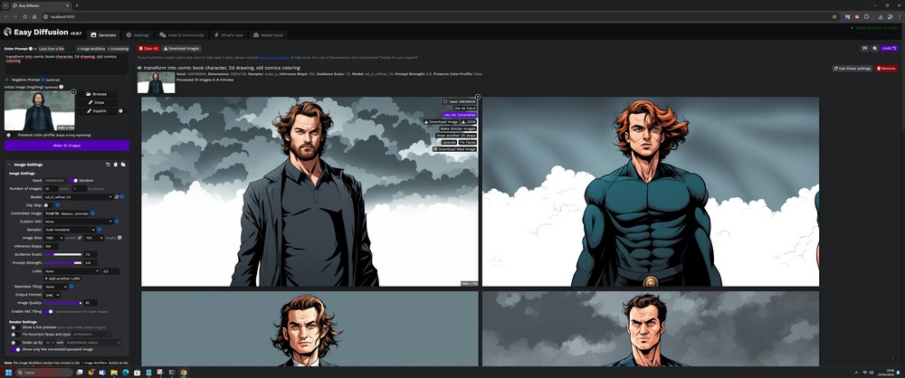Click the Make 10 Images button

tap(67, 145)
